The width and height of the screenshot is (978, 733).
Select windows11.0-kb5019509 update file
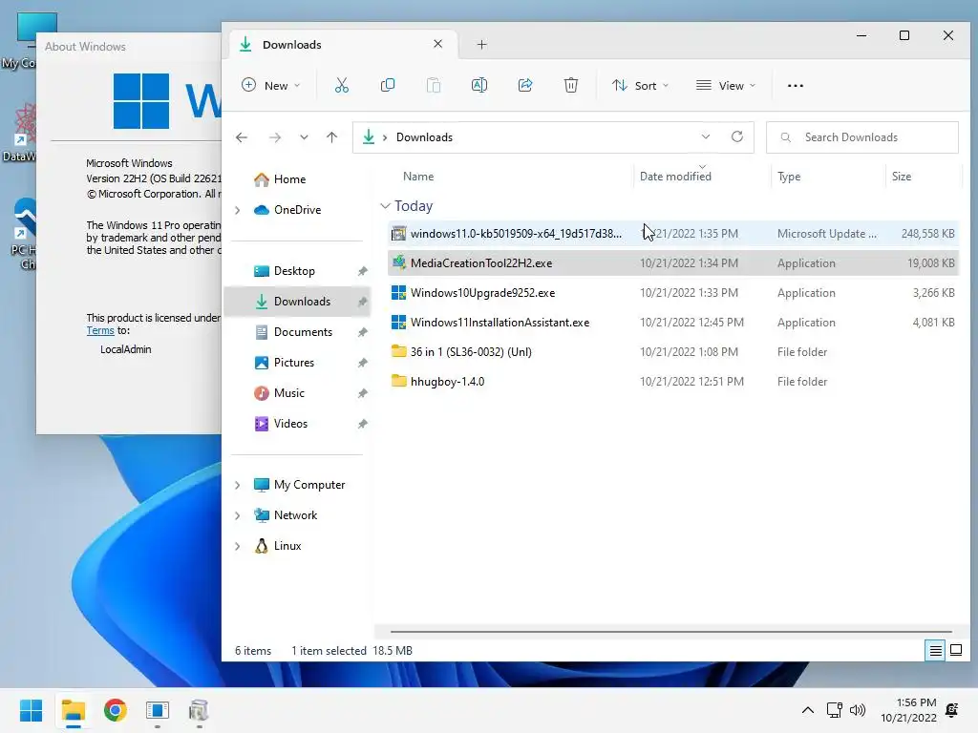673,234
